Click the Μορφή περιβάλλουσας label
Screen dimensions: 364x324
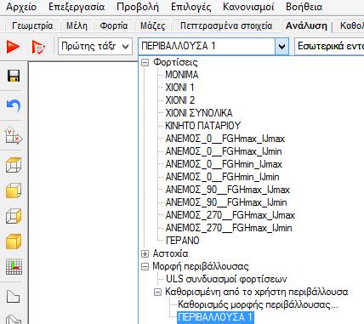pos(201,266)
